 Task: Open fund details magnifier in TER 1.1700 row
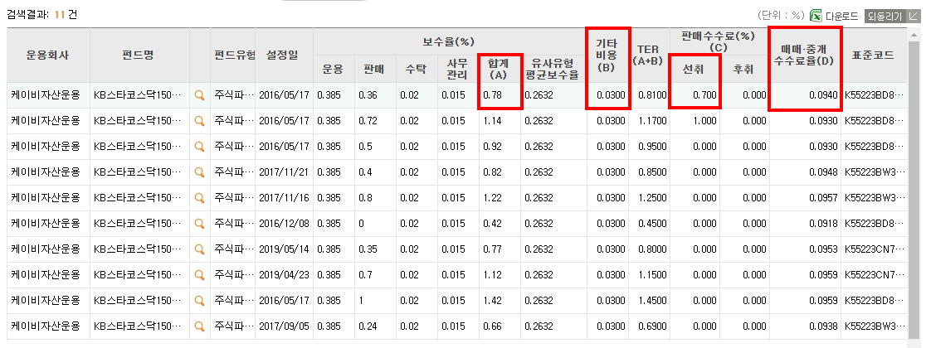click(x=200, y=121)
